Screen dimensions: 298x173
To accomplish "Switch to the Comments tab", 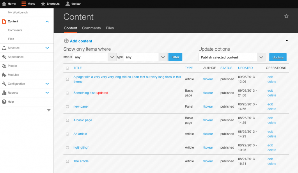I will coord(91,28).
